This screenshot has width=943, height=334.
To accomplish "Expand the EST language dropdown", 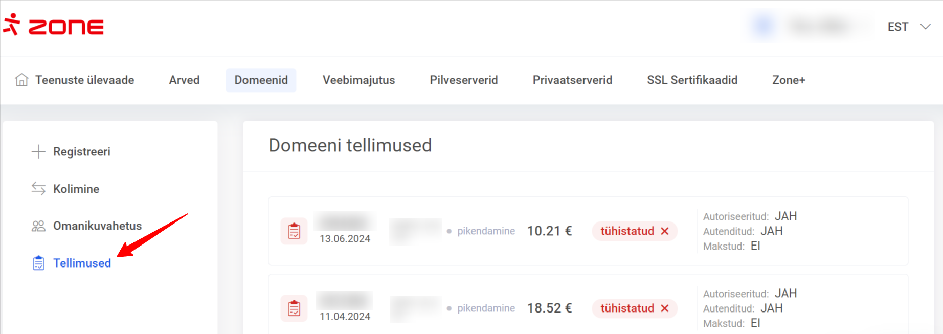I will pos(909,27).
